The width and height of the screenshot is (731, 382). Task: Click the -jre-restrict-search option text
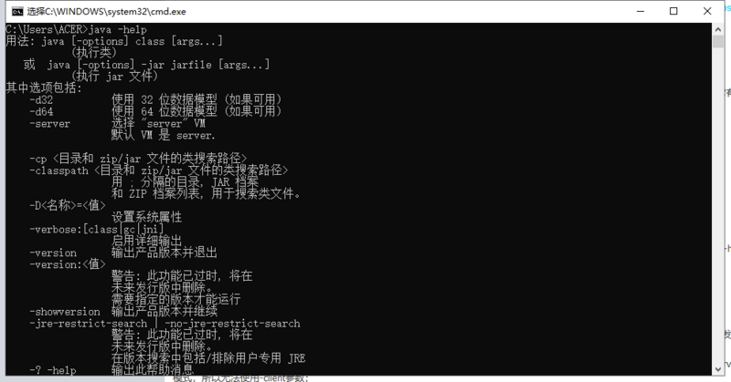(88, 324)
